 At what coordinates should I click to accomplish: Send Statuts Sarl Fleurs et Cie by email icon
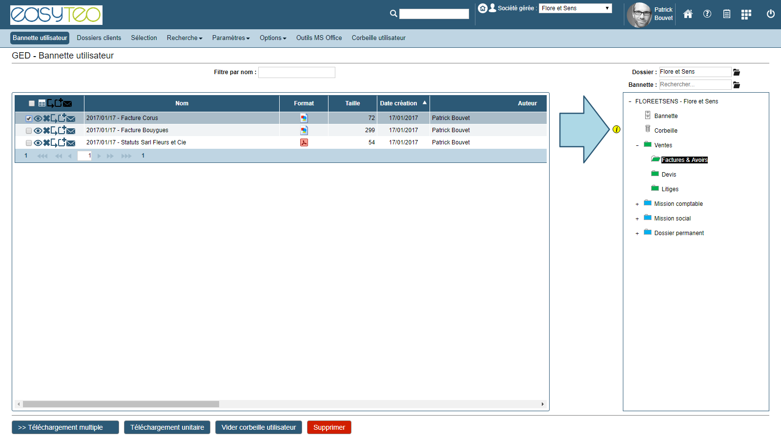71,143
